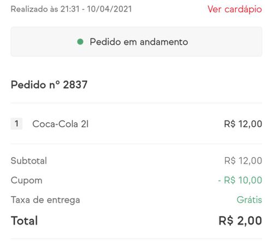Click the green order status dot
Image resolution: width=273 pixels, height=241 pixels.
[x=80, y=42]
